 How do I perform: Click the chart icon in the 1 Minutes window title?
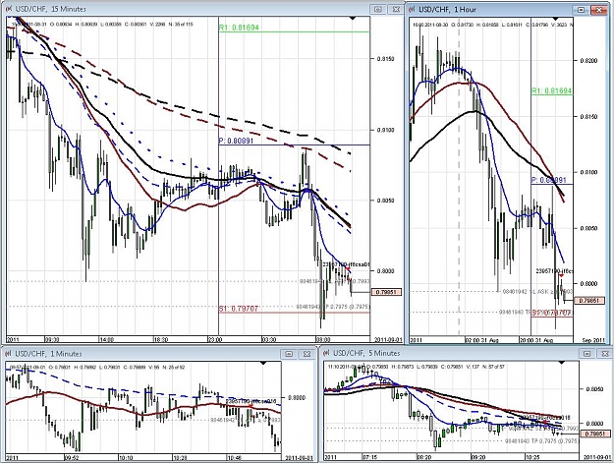pyautogui.click(x=8, y=354)
